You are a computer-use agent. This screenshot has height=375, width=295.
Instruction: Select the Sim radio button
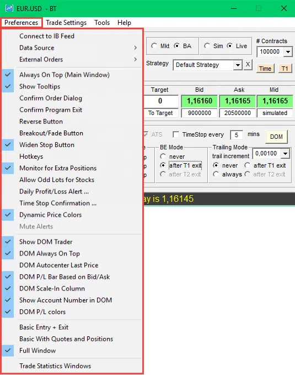[207, 46]
